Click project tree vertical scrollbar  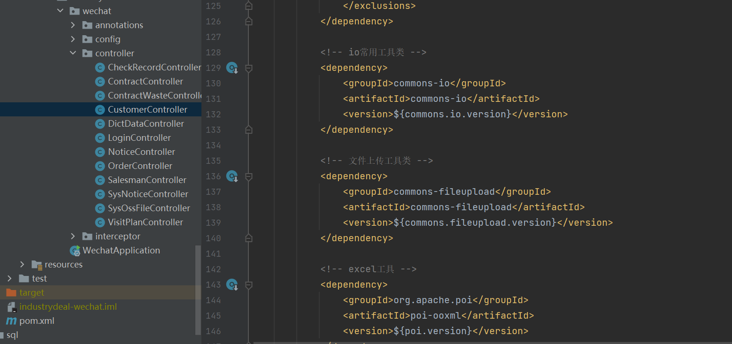198,290
